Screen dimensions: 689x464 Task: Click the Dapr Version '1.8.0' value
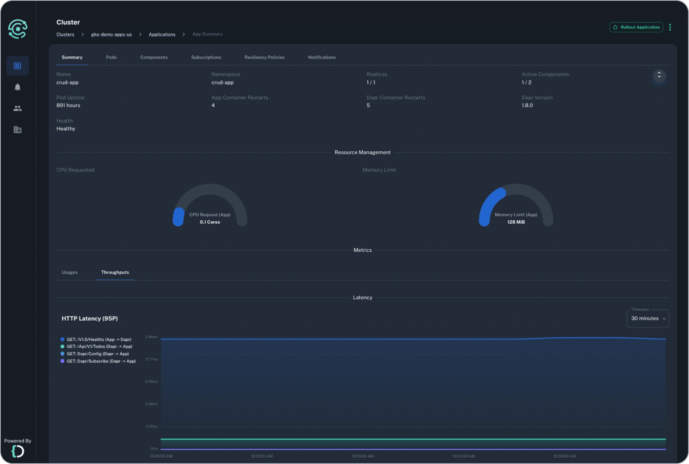(527, 106)
